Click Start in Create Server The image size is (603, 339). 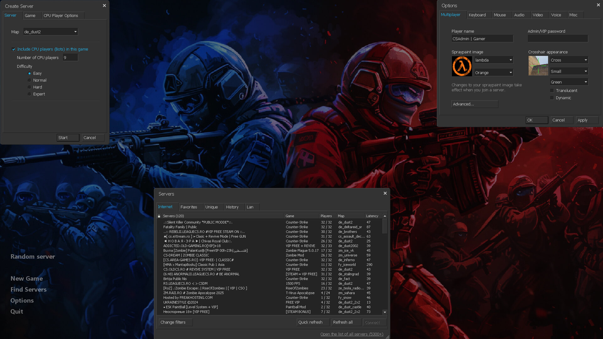[x=68, y=138]
